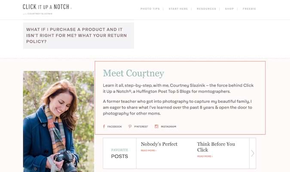Open the Facebook text link

(115, 127)
